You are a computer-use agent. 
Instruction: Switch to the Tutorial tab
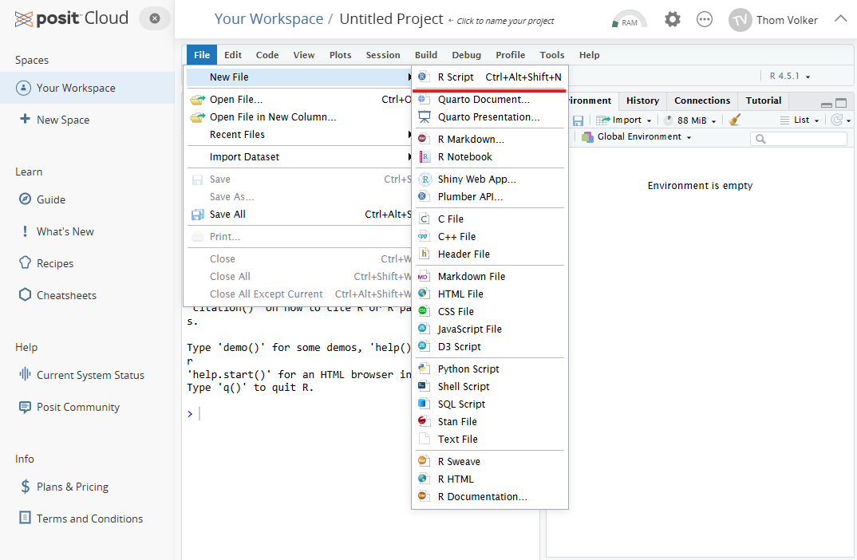pos(764,101)
